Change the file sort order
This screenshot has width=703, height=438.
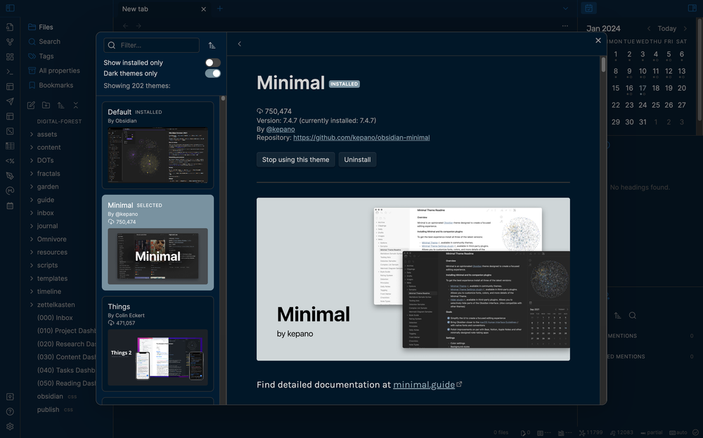coord(60,105)
